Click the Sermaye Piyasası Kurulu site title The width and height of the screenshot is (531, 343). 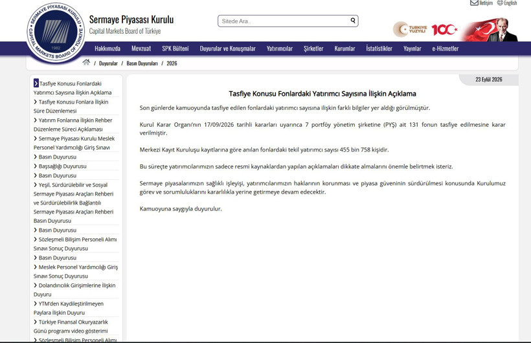tap(131, 19)
